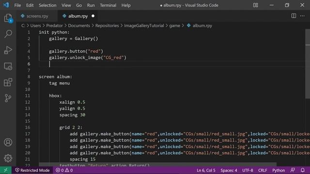Open the View menu
This screenshot has width=310, height=174.
point(66,5)
